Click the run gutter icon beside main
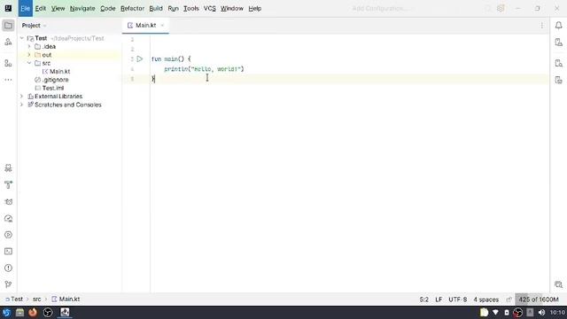The image size is (567, 319). [x=140, y=58]
